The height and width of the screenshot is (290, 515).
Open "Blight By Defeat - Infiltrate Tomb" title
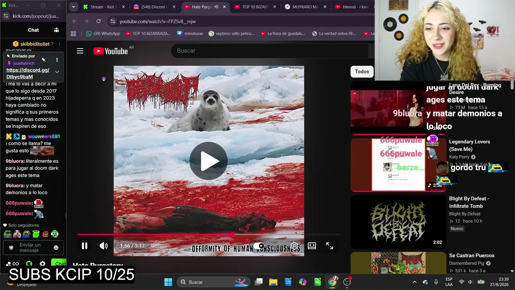click(469, 202)
